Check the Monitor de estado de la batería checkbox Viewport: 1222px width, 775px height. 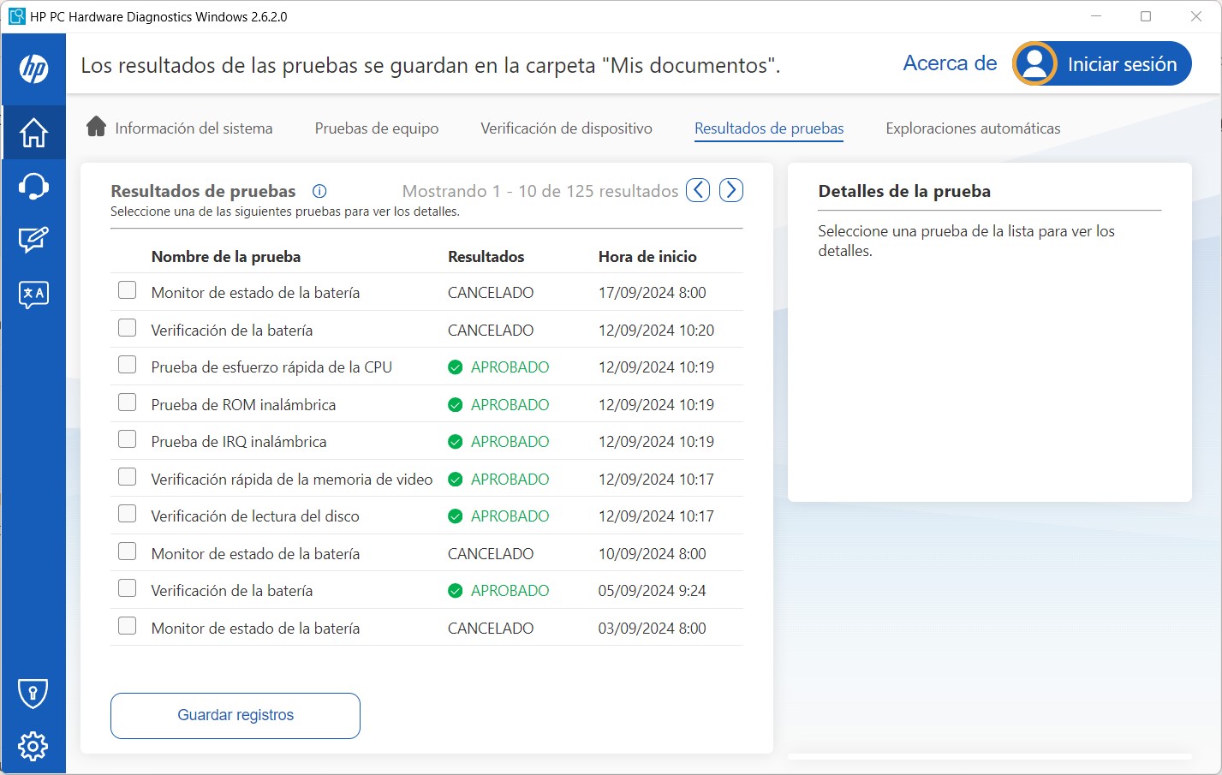(127, 290)
